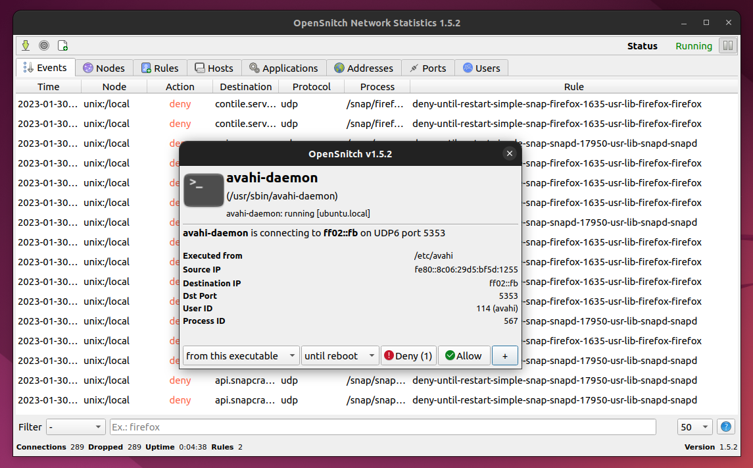Sort by the Rule column header
753x468 pixels.
tap(574, 86)
